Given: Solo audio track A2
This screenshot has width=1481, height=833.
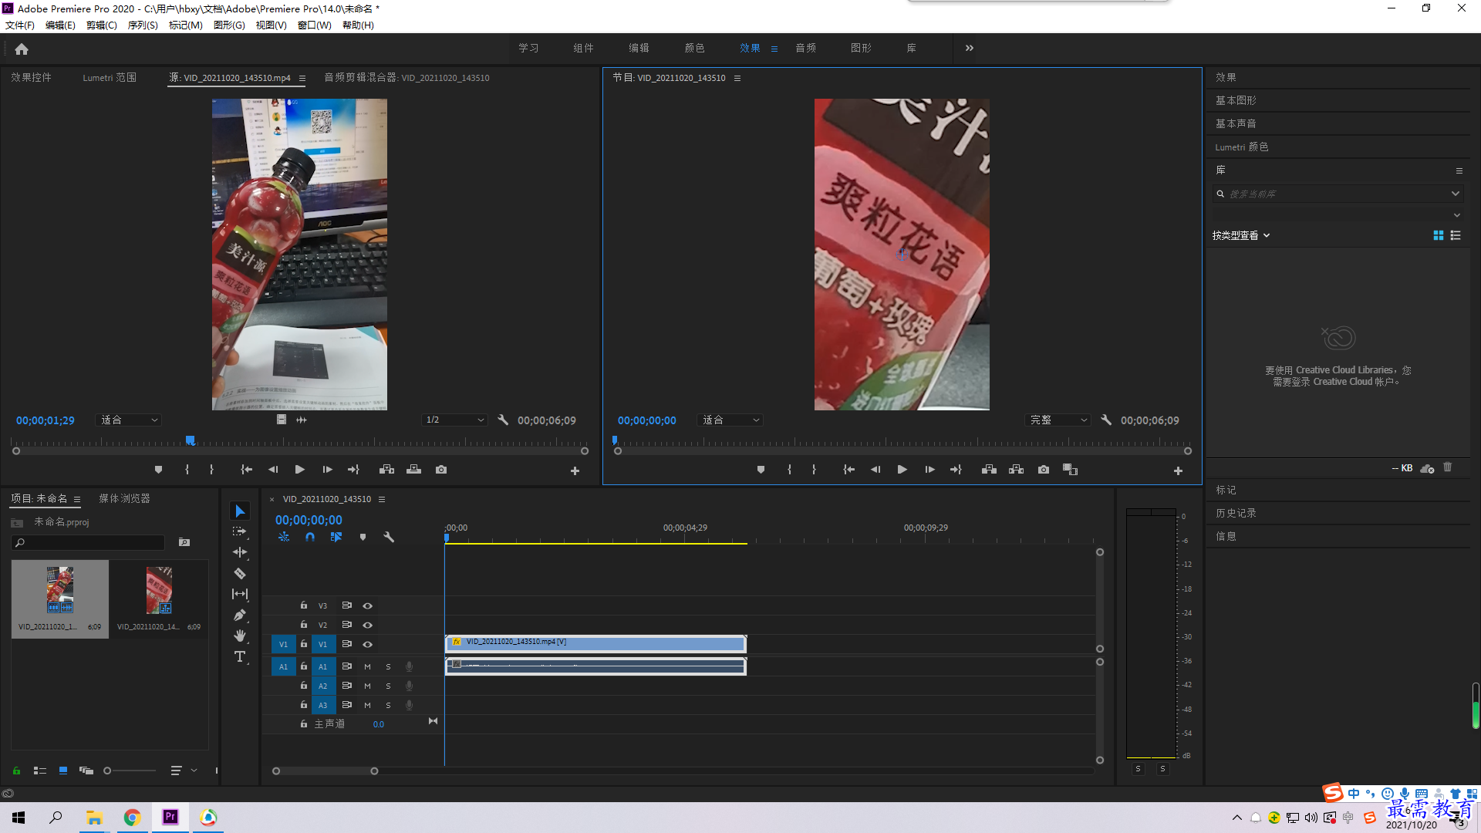Looking at the screenshot, I should [x=388, y=686].
